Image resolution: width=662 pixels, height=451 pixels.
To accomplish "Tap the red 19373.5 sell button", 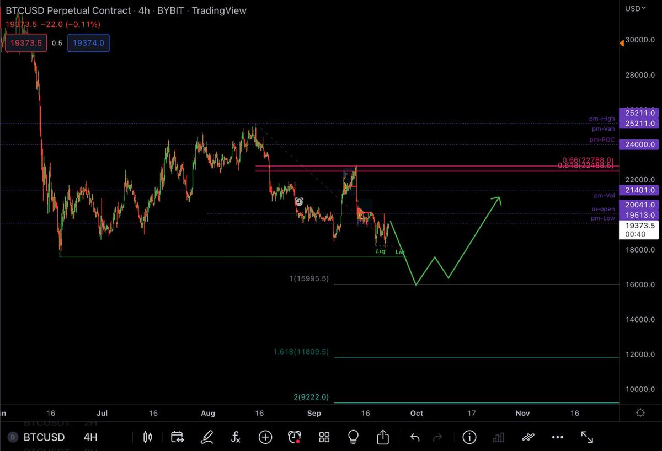I will tap(26, 42).
